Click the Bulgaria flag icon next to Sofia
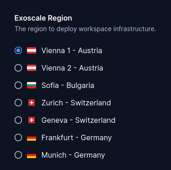171x170 pixels. pos(32,85)
